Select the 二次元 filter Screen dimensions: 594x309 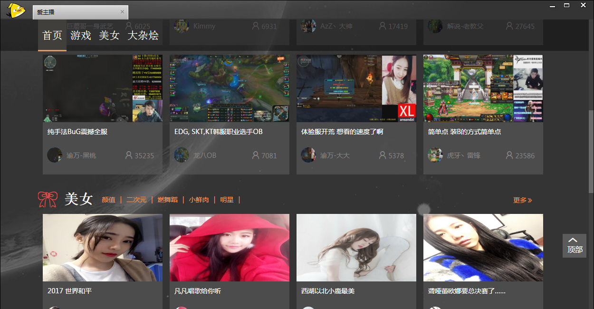(x=136, y=200)
